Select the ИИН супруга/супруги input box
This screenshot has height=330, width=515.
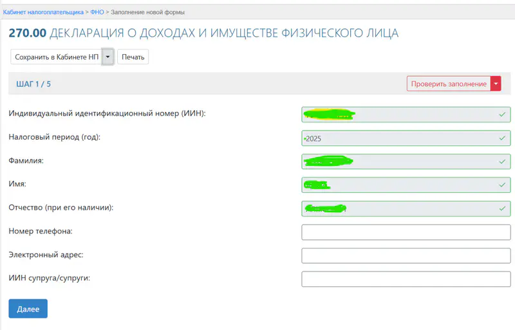tap(406, 279)
